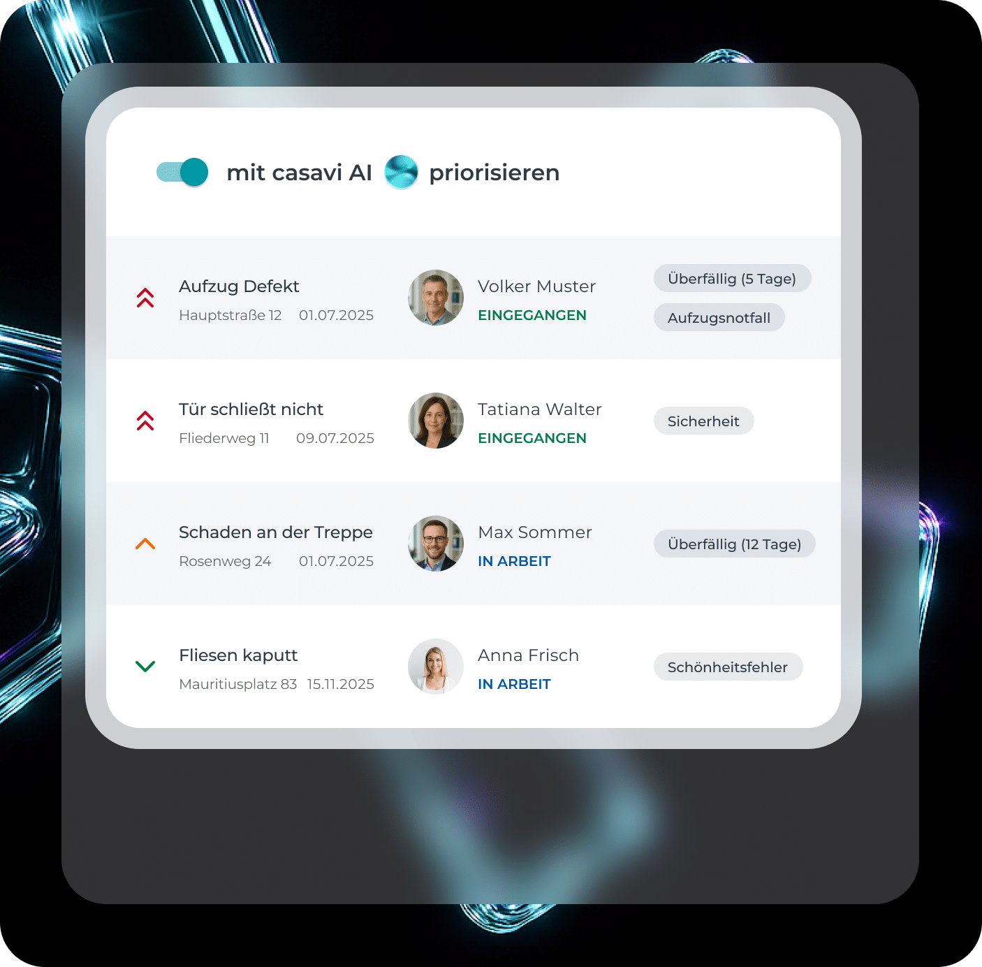Toggle the casavi AI prioritization switch
Viewport: 982px width, 967px height.
coord(182,172)
